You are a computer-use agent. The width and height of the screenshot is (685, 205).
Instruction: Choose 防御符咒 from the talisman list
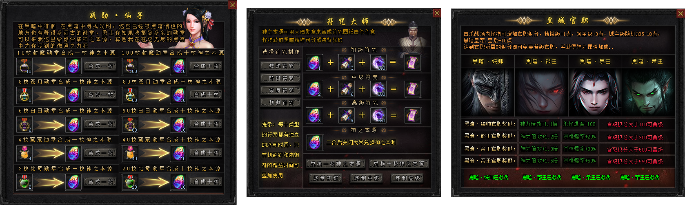(281, 78)
